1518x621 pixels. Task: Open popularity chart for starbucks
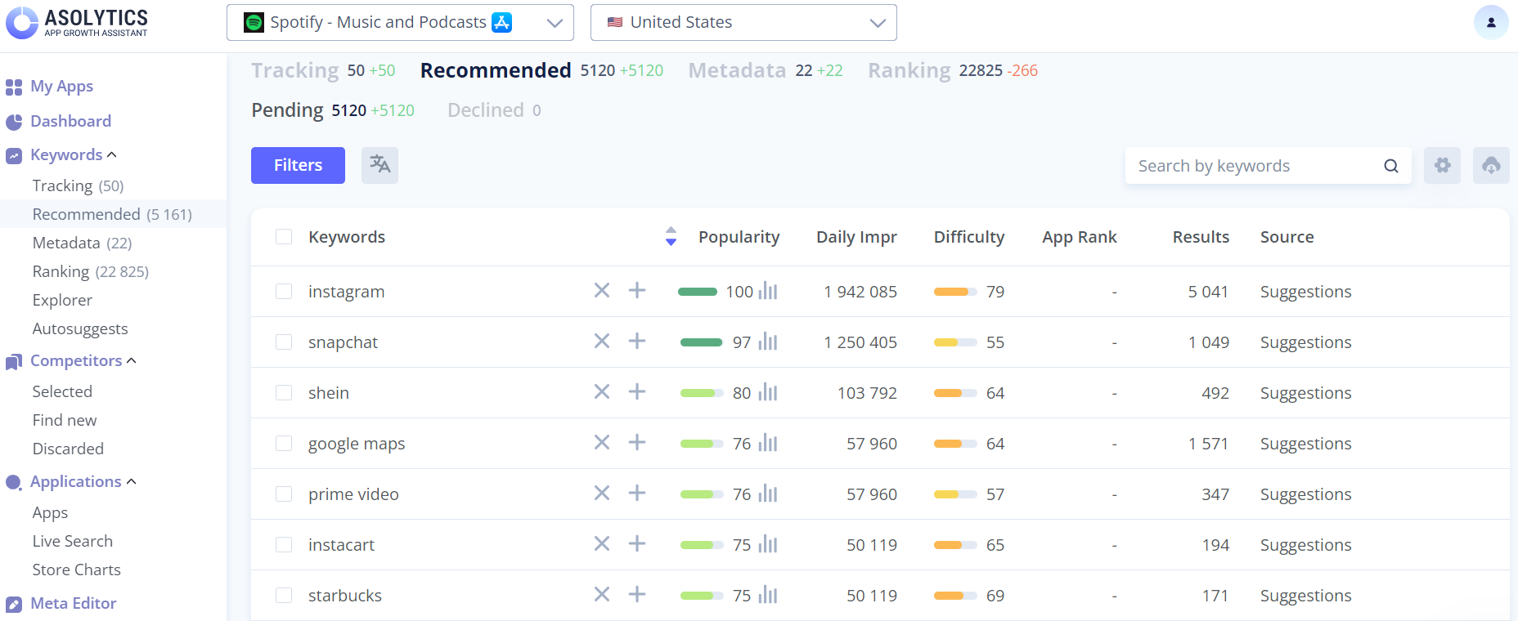[x=768, y=595]
